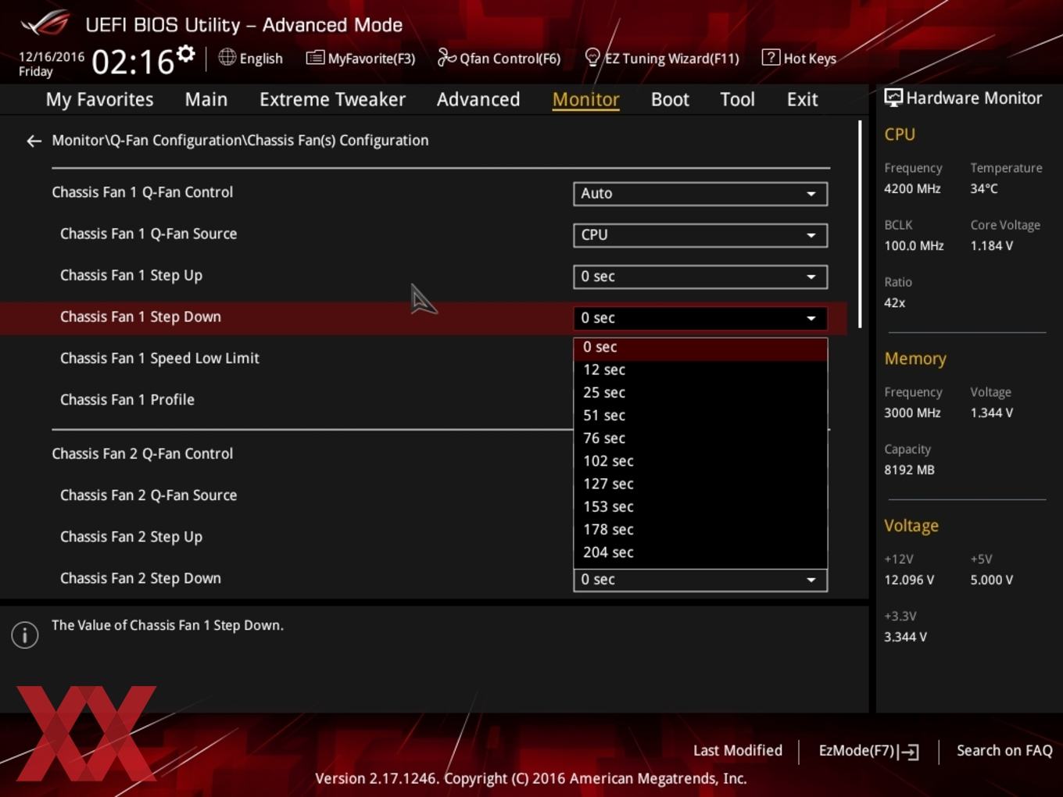Click the 1.184 V core voltage value
The height and width of the screenshot is (797, 1063).
(x=992, y=246)
